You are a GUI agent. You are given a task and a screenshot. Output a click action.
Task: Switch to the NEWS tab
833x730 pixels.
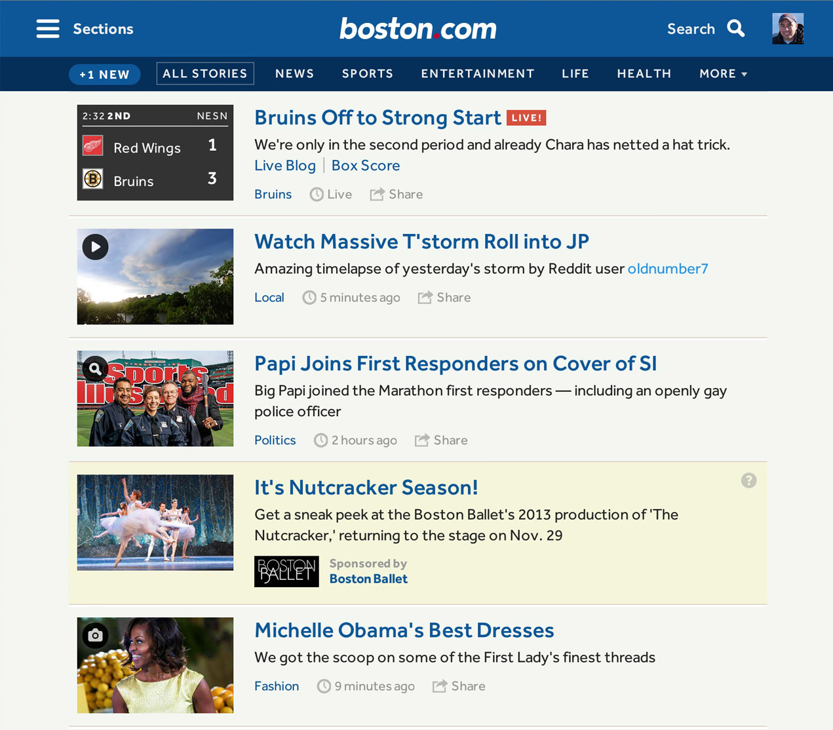coord(295,74)
